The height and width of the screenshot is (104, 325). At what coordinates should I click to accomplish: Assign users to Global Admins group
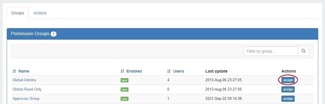(288, 80)
